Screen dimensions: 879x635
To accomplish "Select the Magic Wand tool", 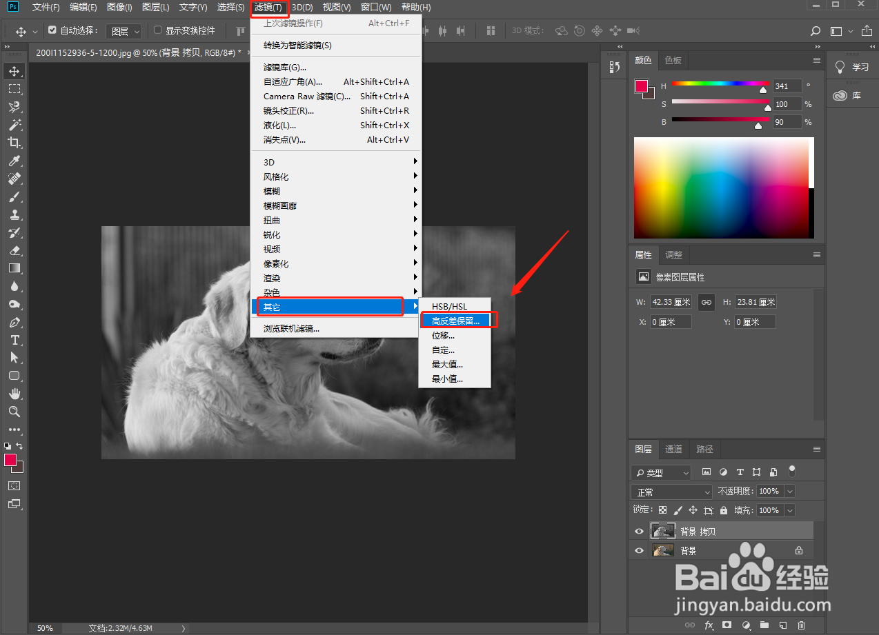I will [x=14, y=125].
